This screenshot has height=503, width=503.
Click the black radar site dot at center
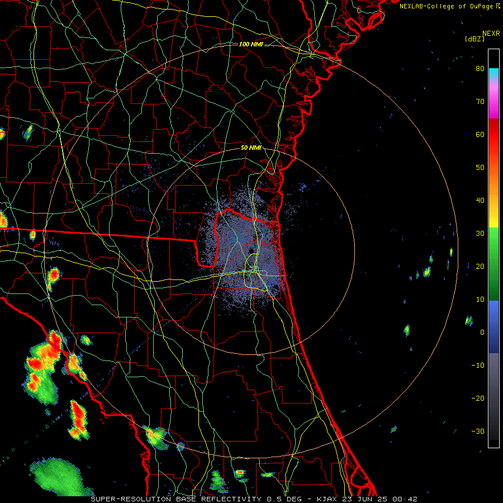point(251,250)
